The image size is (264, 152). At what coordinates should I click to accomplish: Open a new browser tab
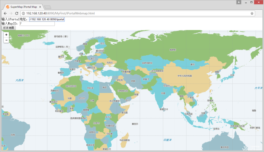(x=48, y=7)
